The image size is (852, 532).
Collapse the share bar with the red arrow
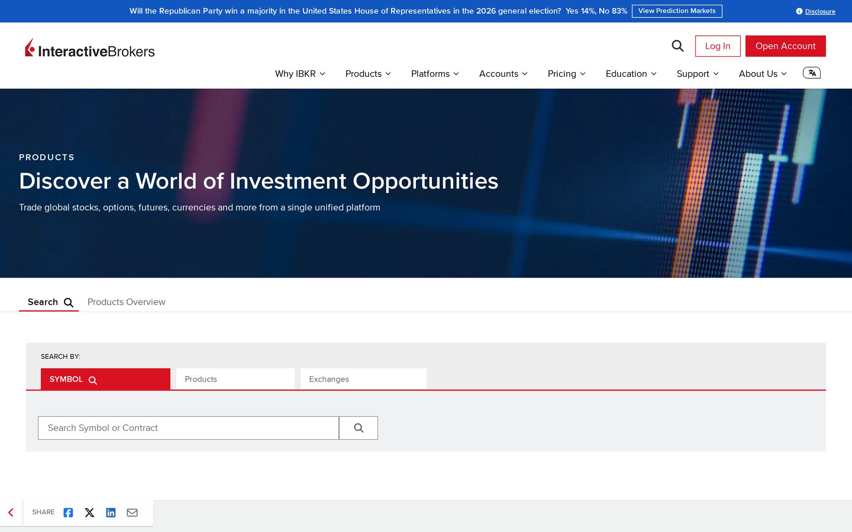point(11,513)
